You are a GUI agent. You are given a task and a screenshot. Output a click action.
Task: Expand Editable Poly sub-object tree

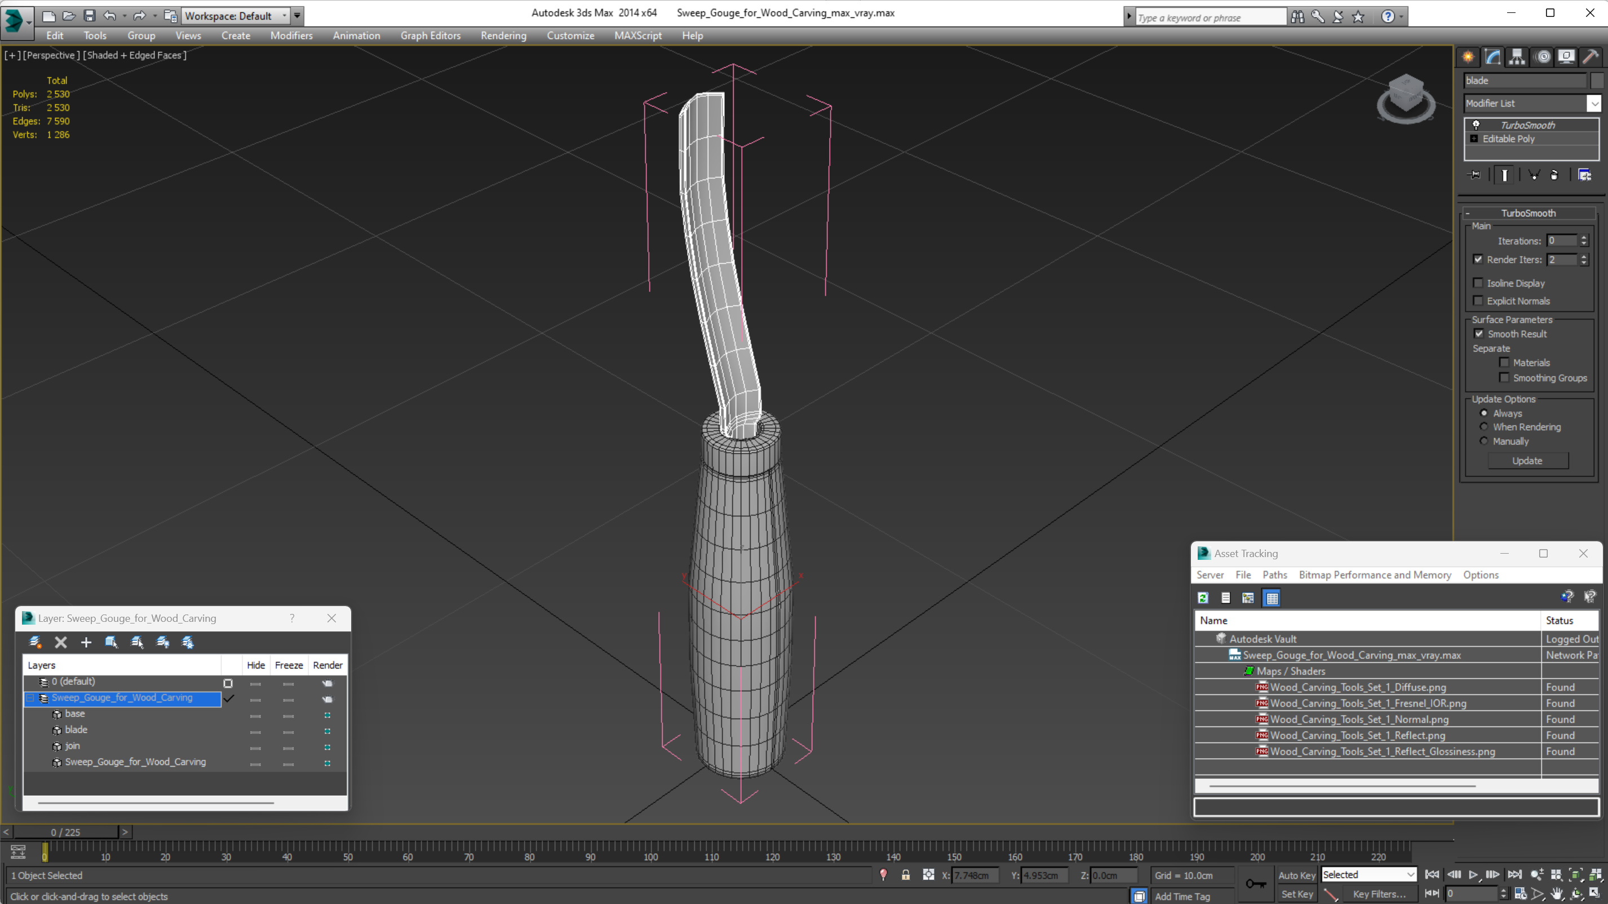(x=1474, y=139)
